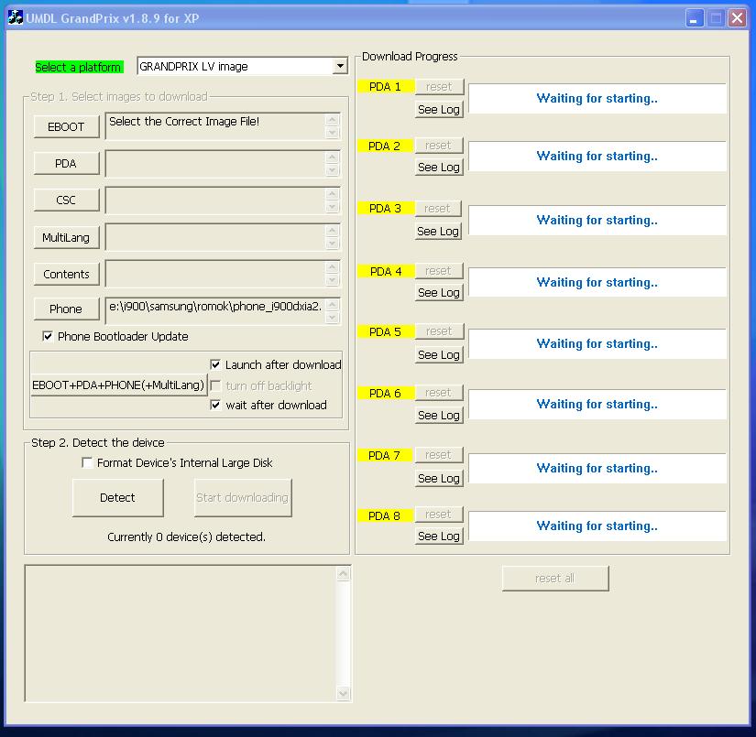Click the green Select a platform label
This screenshot has height=737, width=756.
point(79,67)
